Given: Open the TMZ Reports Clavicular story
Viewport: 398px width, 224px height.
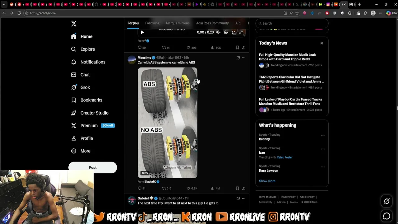Looking at the screenshot, I should 292,82.
